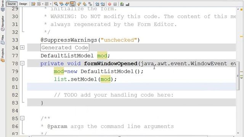Click 'DefaultListModel()' constructor on line 79
Screen dimensions: 244x137
110,72
